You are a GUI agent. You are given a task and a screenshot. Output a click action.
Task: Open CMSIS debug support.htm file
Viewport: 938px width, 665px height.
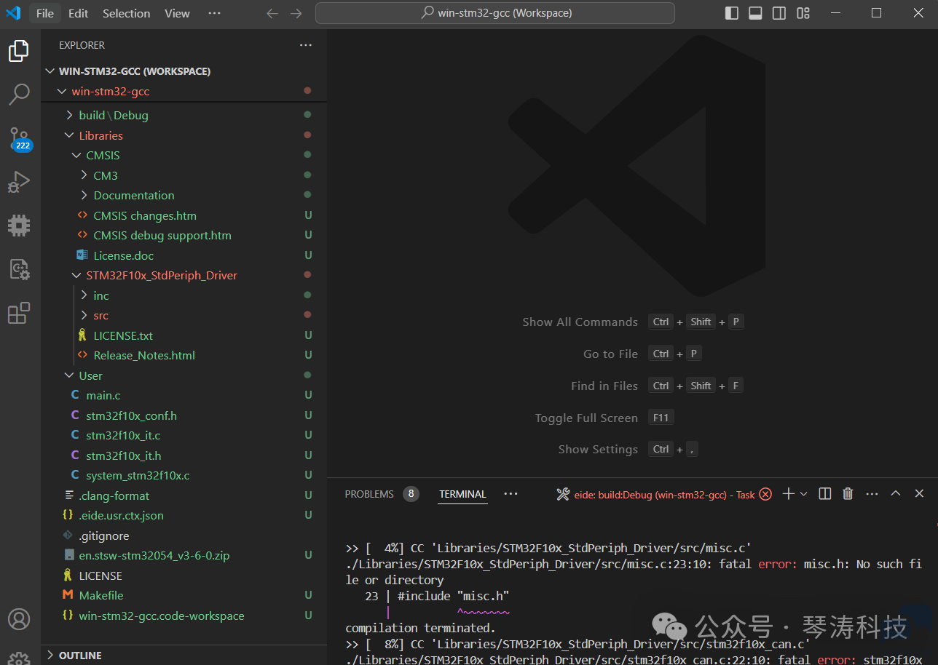(x=184, y=235)
